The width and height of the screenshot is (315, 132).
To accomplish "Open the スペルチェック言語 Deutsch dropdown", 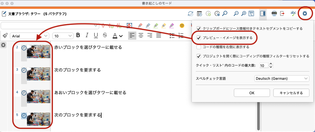I will pos(281,78).
